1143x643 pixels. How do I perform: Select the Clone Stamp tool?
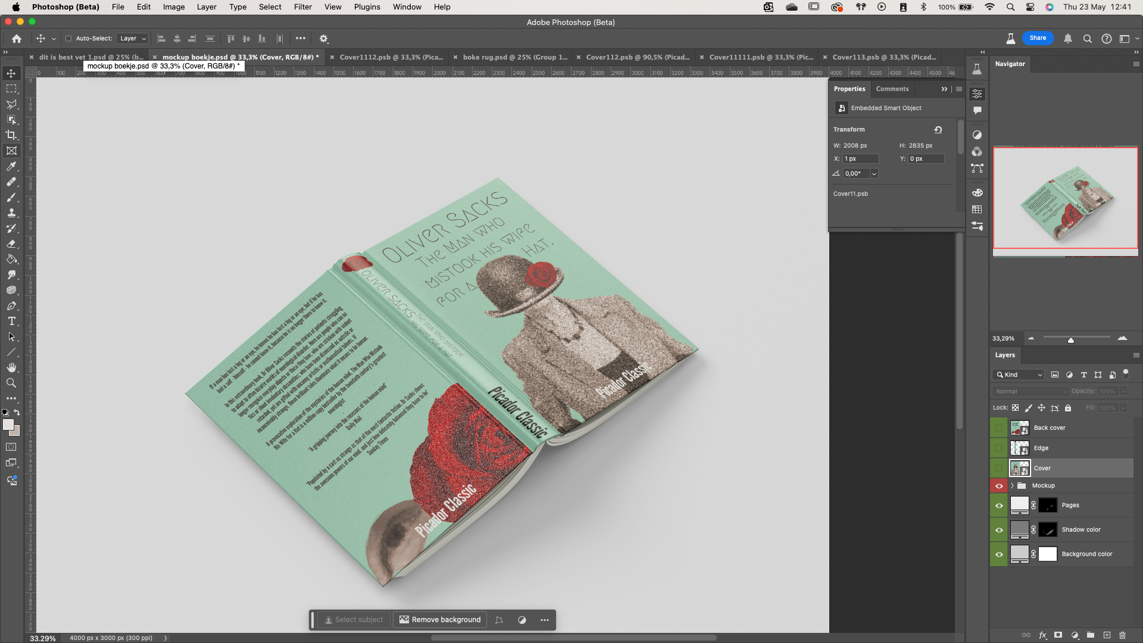11,213
